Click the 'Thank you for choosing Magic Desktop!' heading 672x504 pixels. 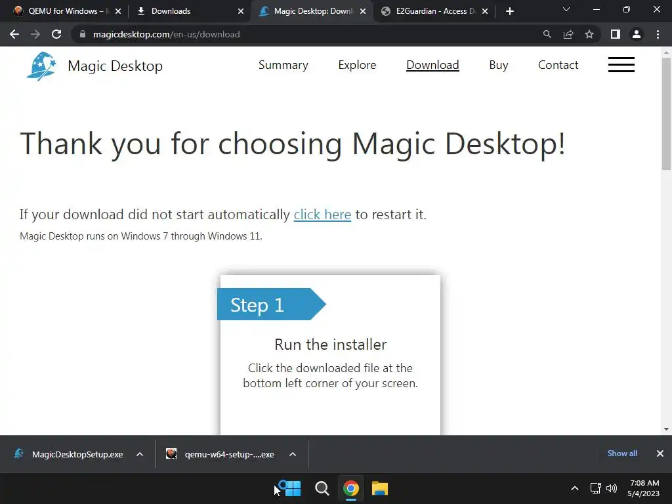pos(293,144)
